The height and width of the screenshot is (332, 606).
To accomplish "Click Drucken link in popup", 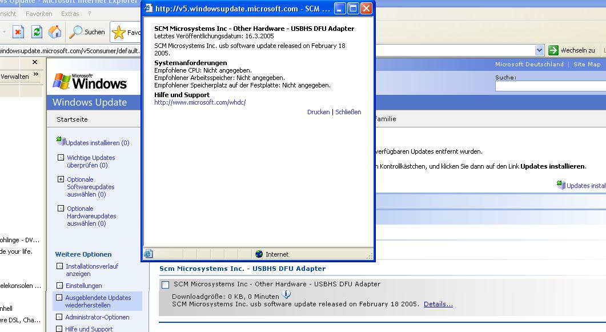I will click(x=319, y=112).
